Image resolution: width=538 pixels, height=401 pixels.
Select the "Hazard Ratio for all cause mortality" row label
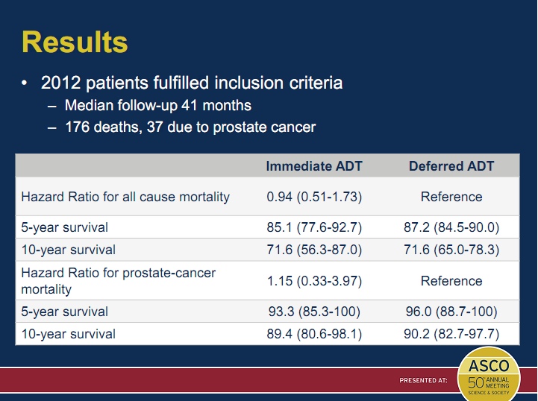tap(125, 197)
